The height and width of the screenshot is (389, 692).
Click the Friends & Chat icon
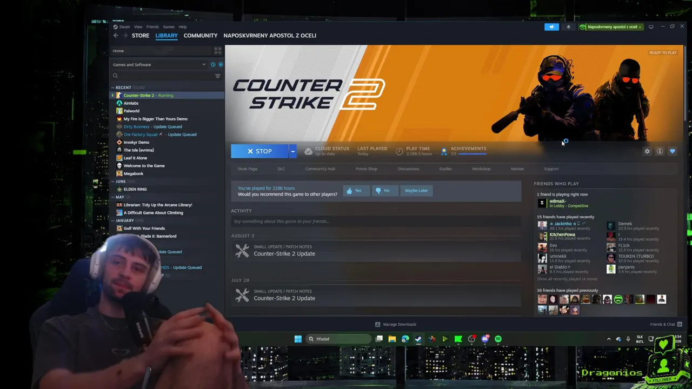[680, 324]
